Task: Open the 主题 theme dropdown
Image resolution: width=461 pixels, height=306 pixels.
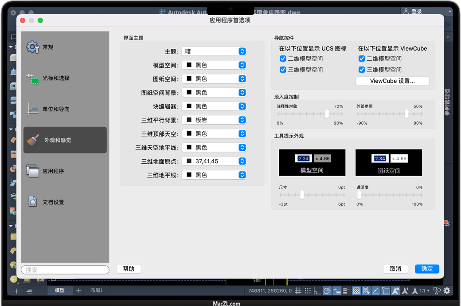Action: pyautogui.click(x=214, y=51)
